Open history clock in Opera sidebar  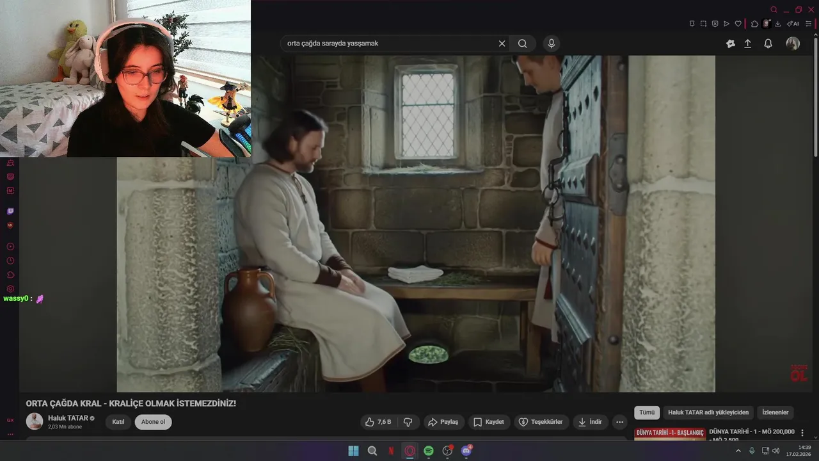(x=10, y=261)
